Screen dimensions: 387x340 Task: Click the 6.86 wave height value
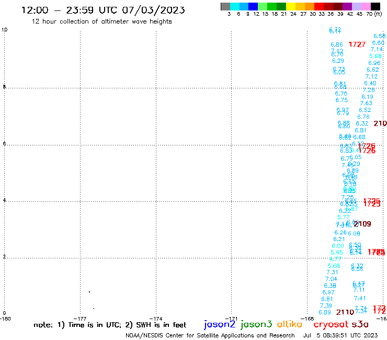[337, 44]
